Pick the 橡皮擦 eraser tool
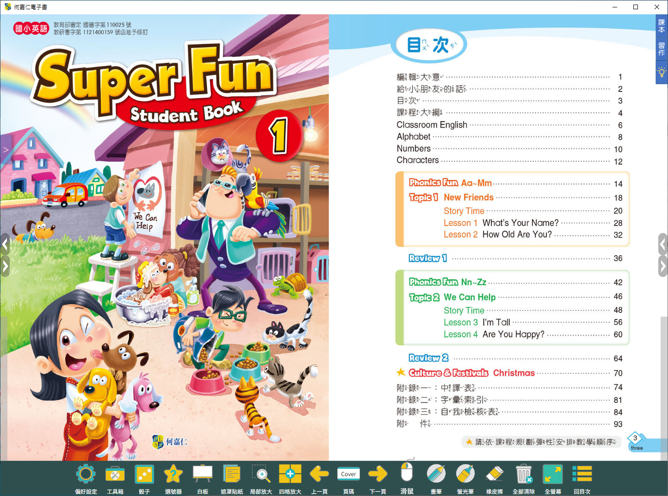 pos(495,475)
